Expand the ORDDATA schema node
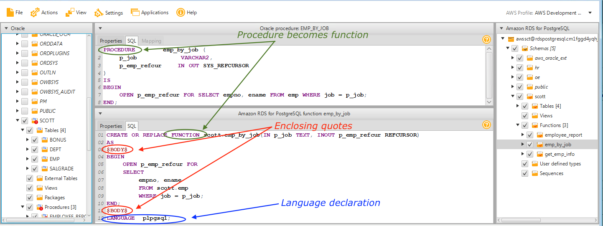The height and width of the screenshot is (226, 603). tap(18, 44)
